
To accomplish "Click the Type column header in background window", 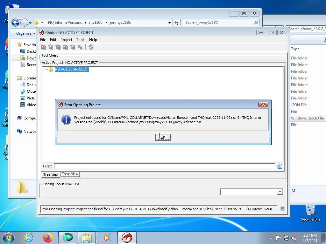I will (295, 49).
